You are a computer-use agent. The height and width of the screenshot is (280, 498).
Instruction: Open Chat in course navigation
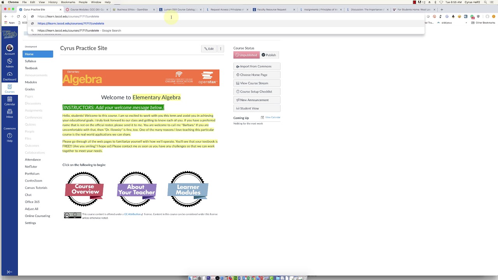pos(28,195)
